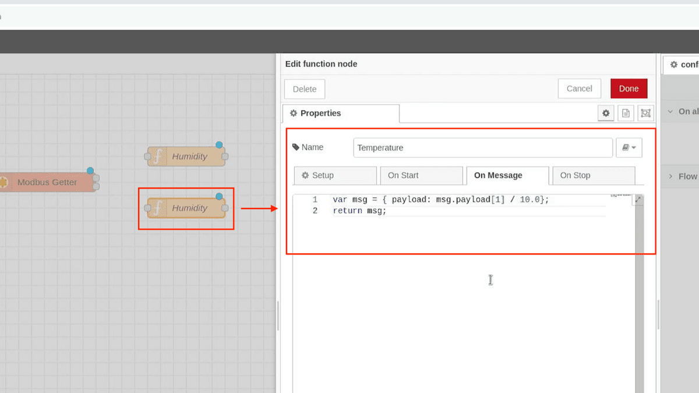Click output port of upper Humidity node
This screenshot has width=699, height=393.
pyautogui.click(x=225, y=157)
